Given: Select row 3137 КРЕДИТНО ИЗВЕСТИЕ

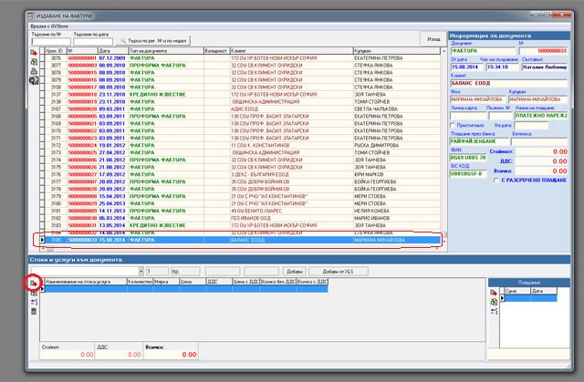Looking at the screenshot, I should pos(242,95).
